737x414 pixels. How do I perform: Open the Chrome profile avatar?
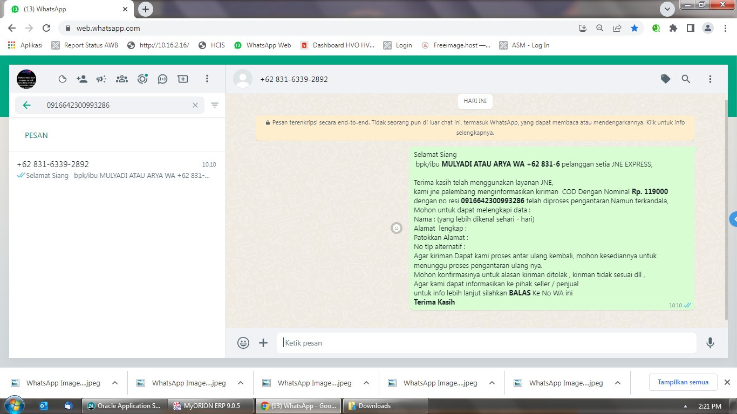pos(708,28)
